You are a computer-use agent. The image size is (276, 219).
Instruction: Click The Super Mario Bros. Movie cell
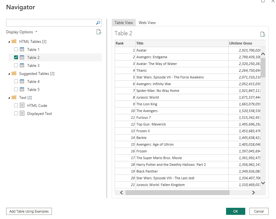coord(182,158)
